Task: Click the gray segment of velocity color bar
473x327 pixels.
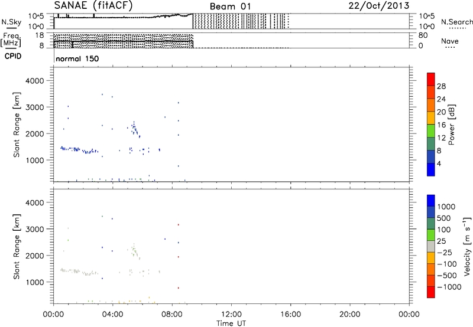Action: [431, 247]
